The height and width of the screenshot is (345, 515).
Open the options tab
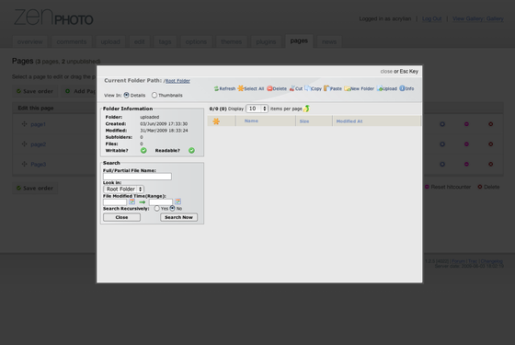click(196, 41)
